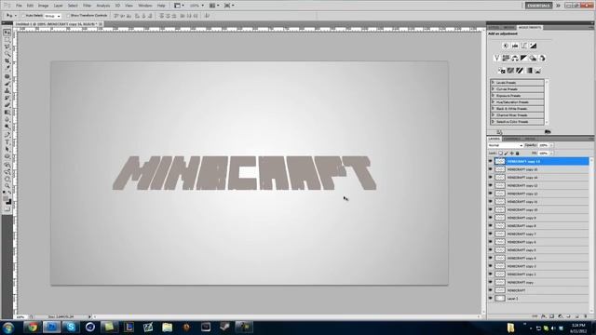Select the Brush tool
Screen dimensions: 596x335
(x=7, y=83)
